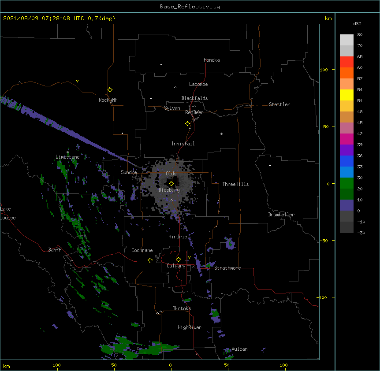380x371 pixels.
Task: Click the Sylvan label on the map
Action: 172,108
